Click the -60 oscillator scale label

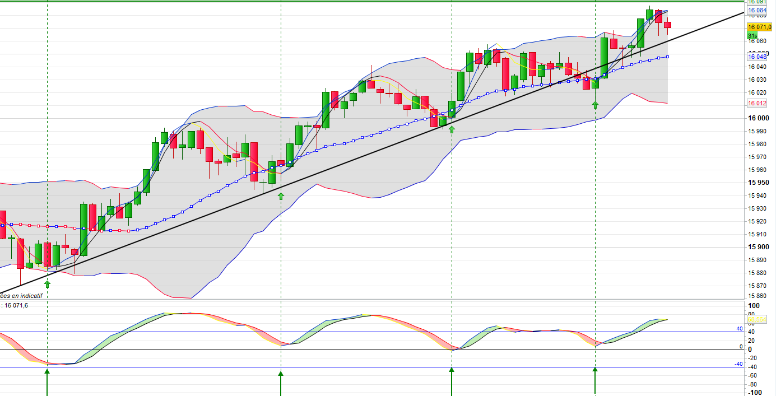tap(754, 375)
